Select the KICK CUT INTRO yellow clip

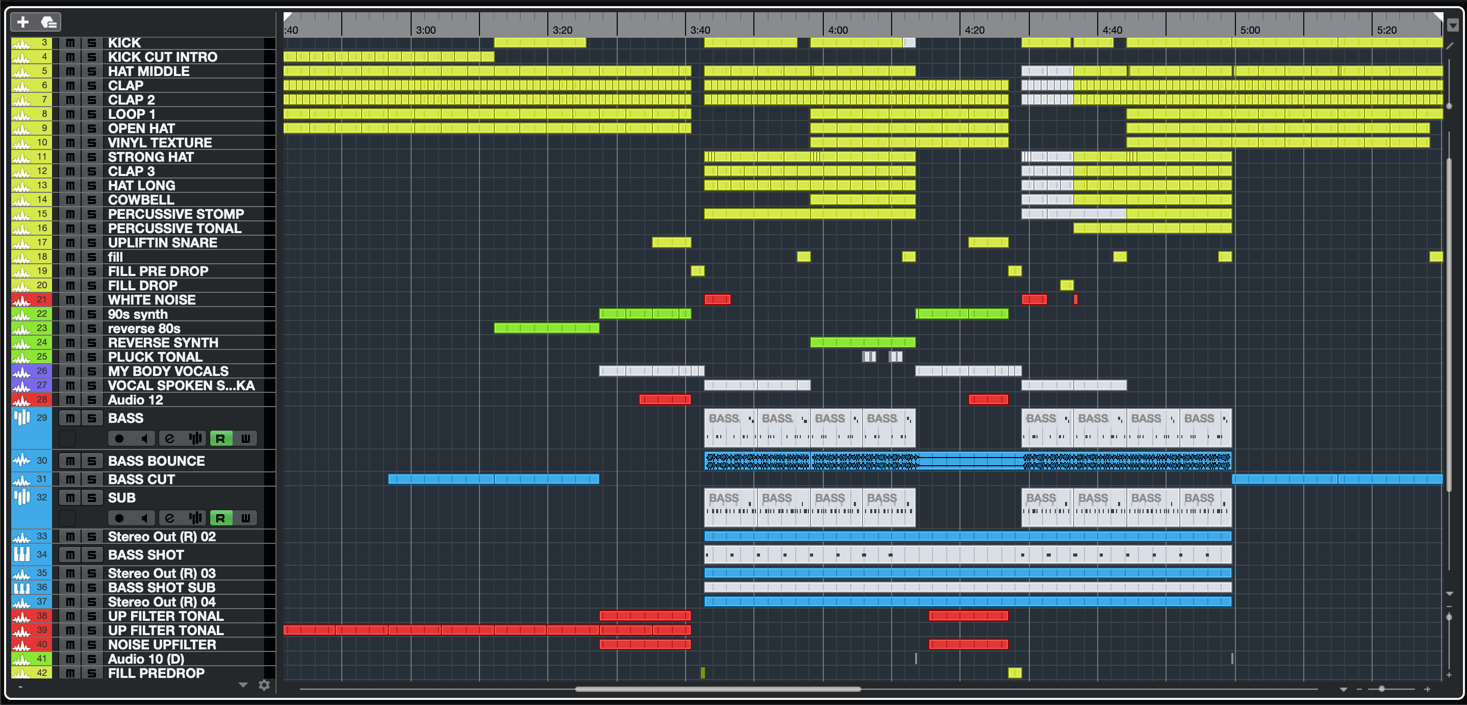389,57
